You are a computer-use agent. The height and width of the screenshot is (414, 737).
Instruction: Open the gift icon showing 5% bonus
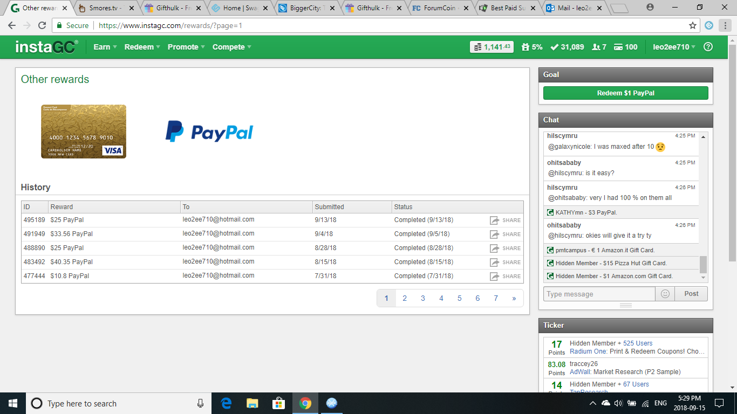coord(526,47)
